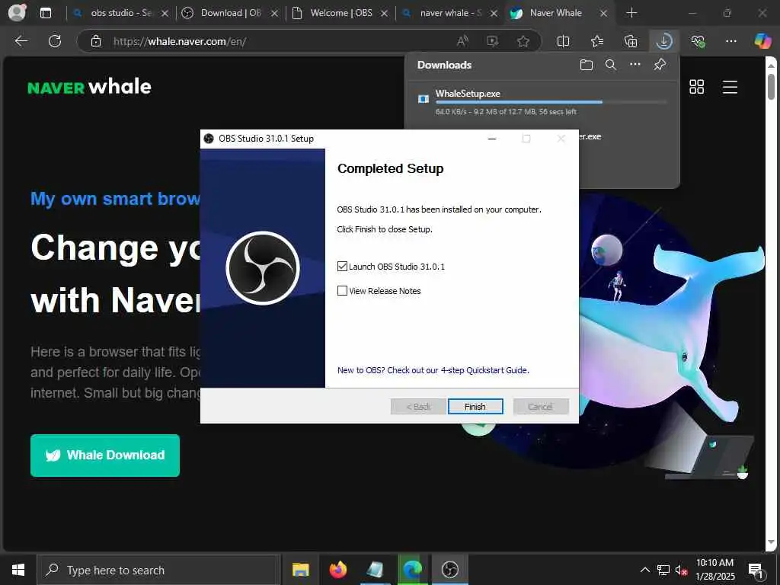Viewport: 780px width, 585px height.
Task: Open network tray icon
Action: point(663,570)
